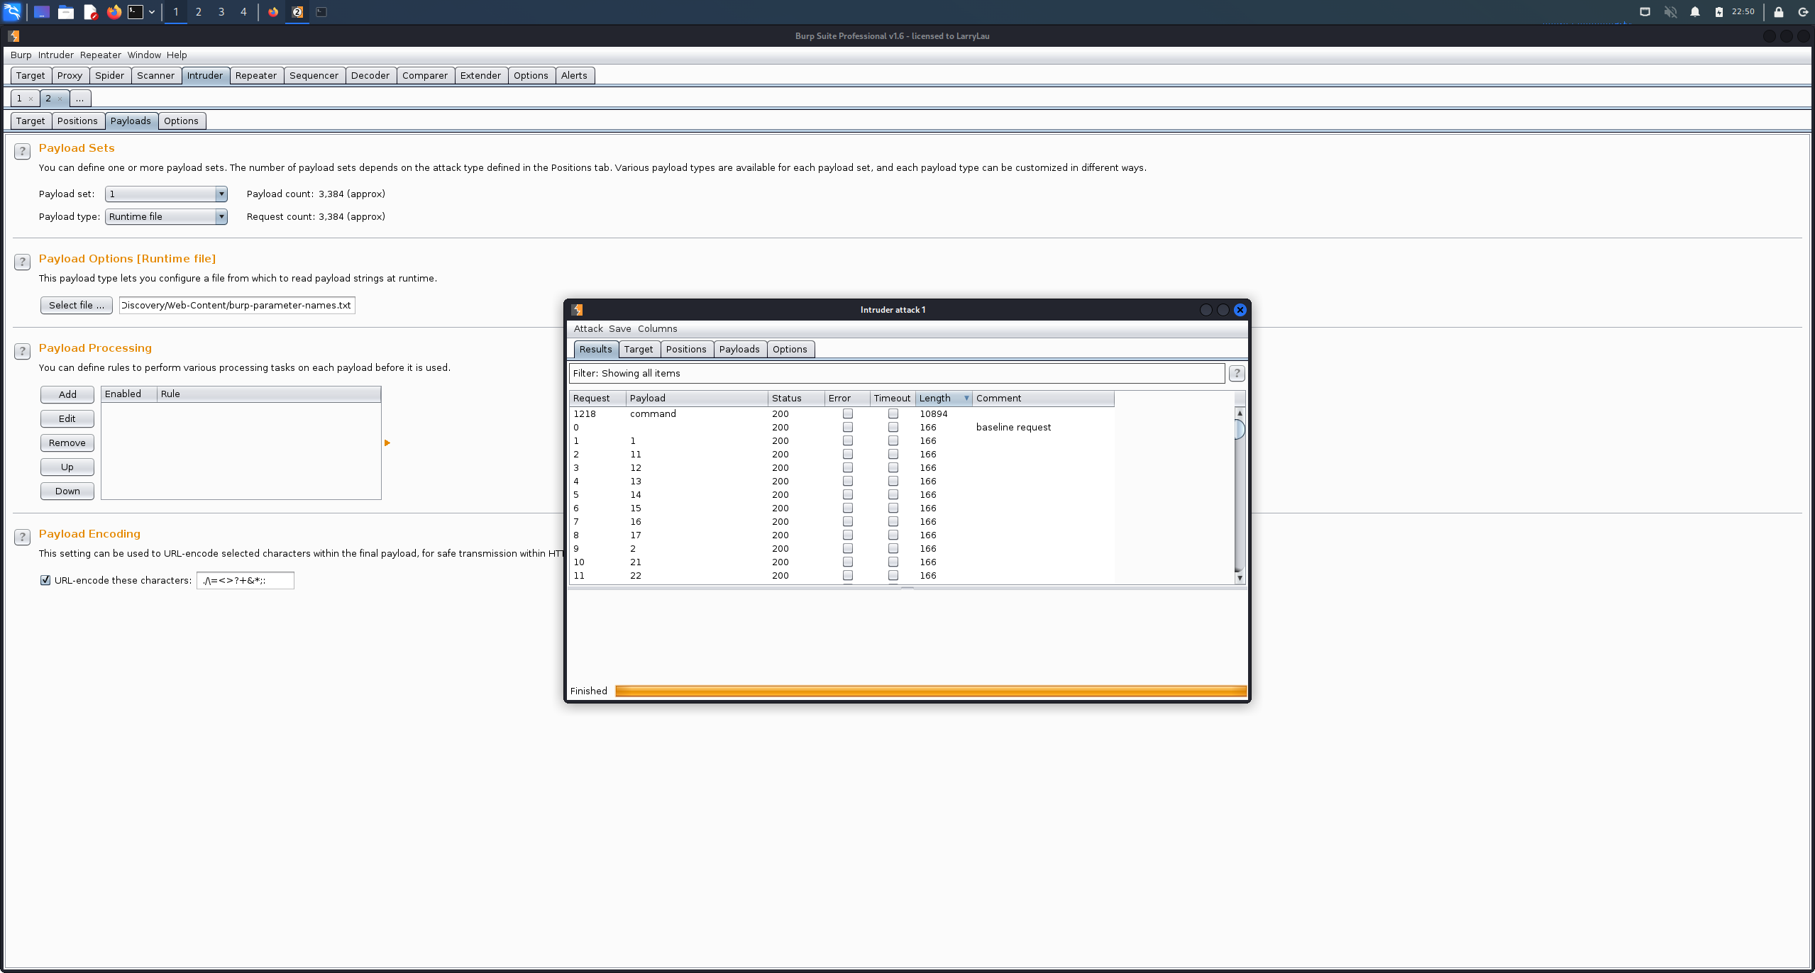
Task: Toggle Timeout checkbox for the baseline request row
Action: click(x=893, y=427)
